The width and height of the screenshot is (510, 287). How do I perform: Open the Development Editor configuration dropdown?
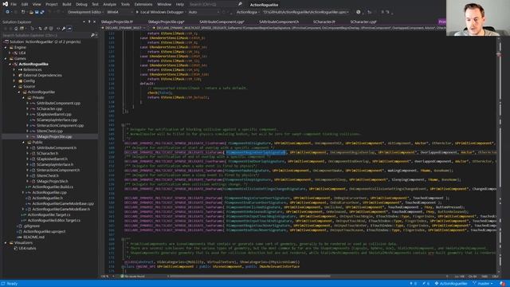pyautogui.click(x=85, y=12)
